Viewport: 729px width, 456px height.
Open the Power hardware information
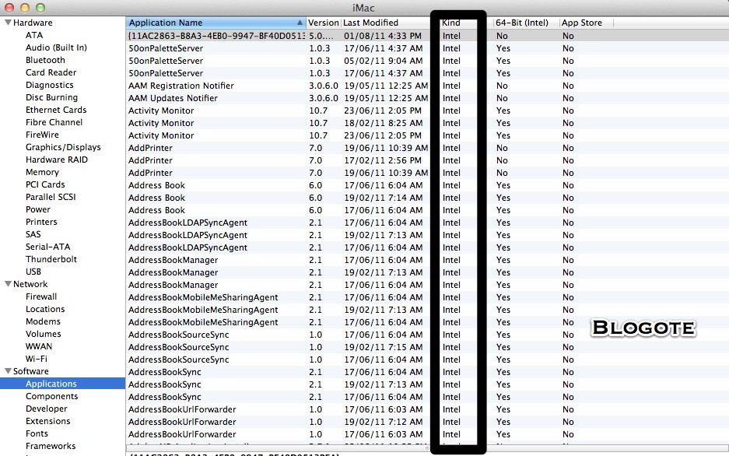tap(37, 209)
